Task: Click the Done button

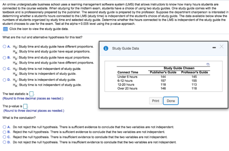Action: pyautogui.click(x=171, y=101)
